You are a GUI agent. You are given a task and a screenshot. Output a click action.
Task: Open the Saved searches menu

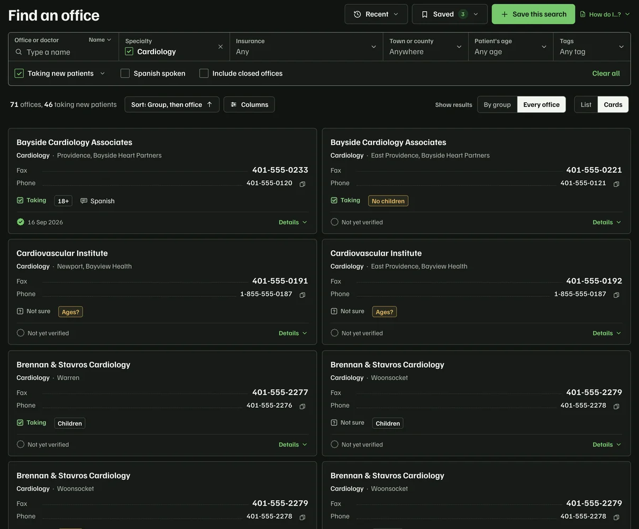(x=450, y=14)
